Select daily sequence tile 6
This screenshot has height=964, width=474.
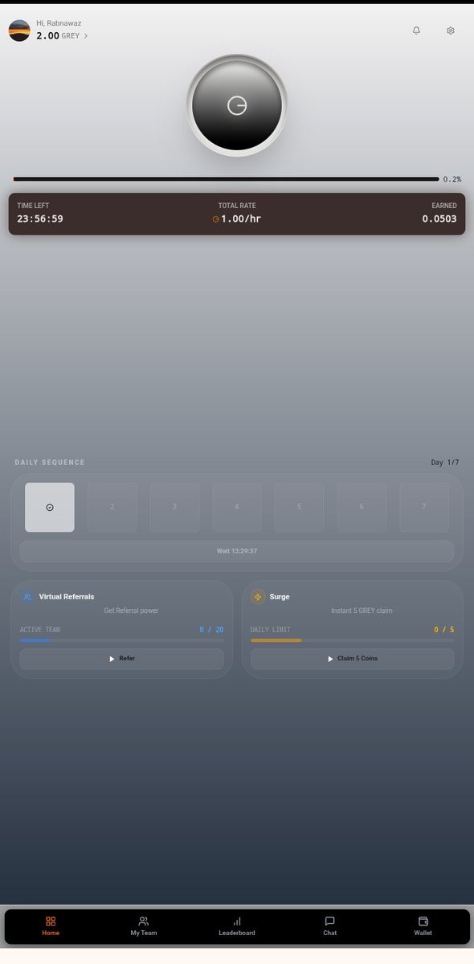362,507
